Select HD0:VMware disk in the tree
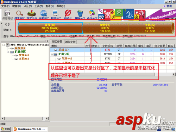The height and width of the screenshot is (132, 176). coord(30,45)
